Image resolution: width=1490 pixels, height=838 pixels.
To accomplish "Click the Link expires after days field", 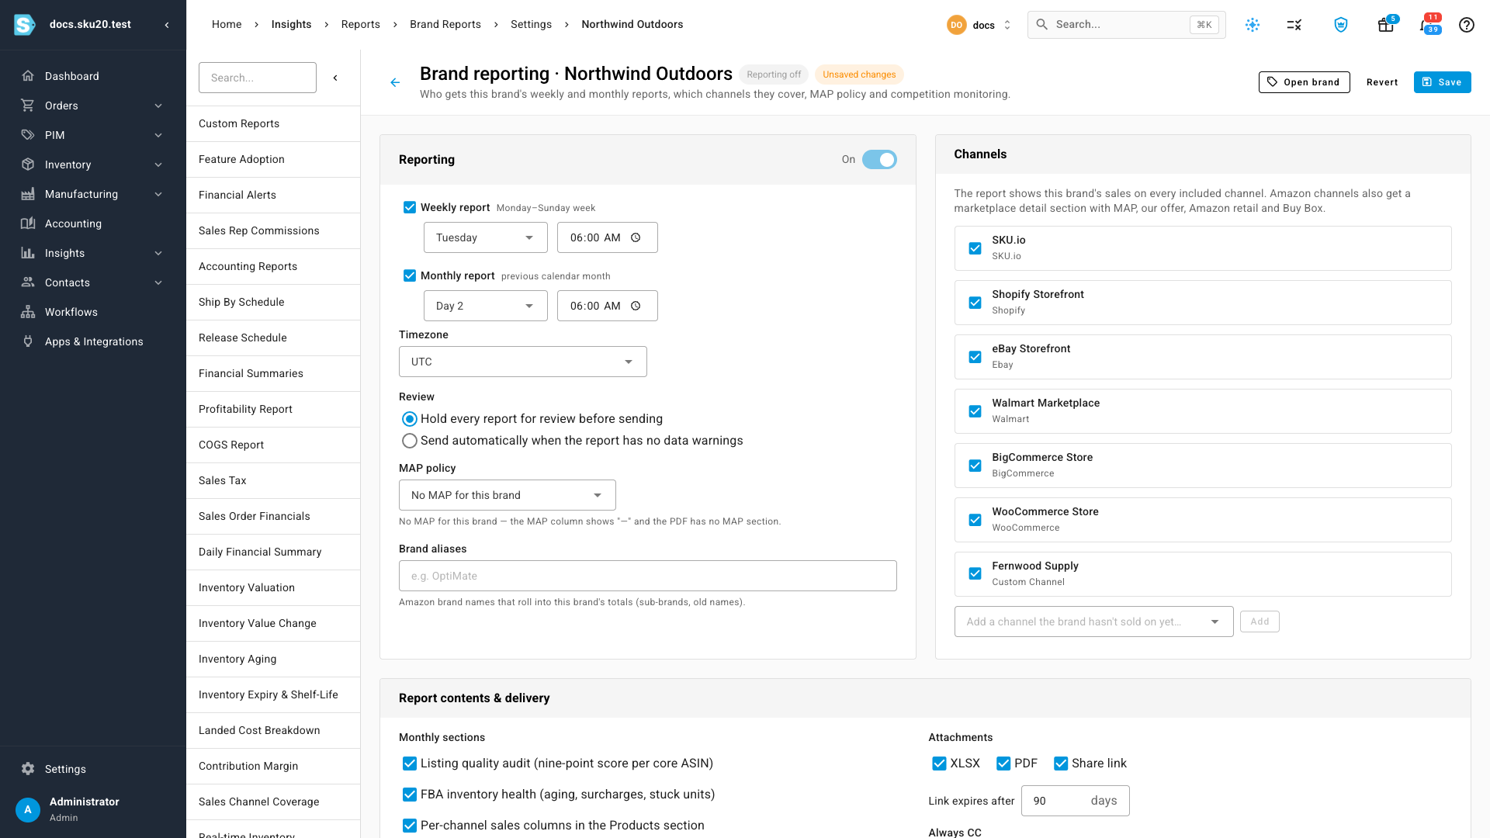I will click(x=1075, y=801).
